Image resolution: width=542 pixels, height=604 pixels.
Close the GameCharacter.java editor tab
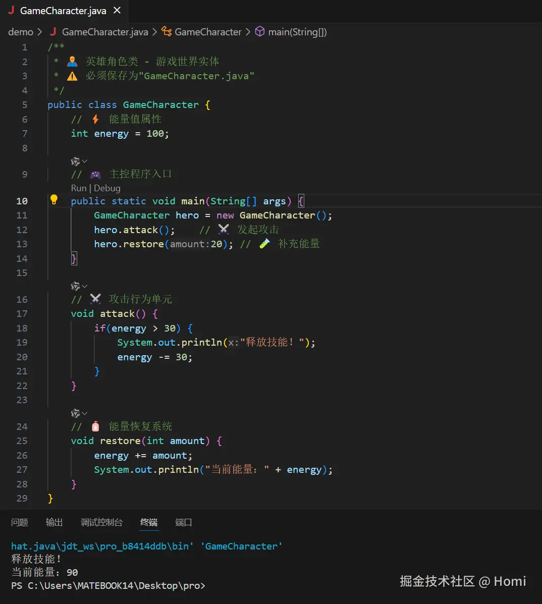tap(117, 11)
